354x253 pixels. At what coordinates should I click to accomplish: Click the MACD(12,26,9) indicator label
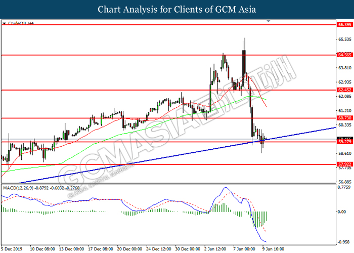[41, 188]
